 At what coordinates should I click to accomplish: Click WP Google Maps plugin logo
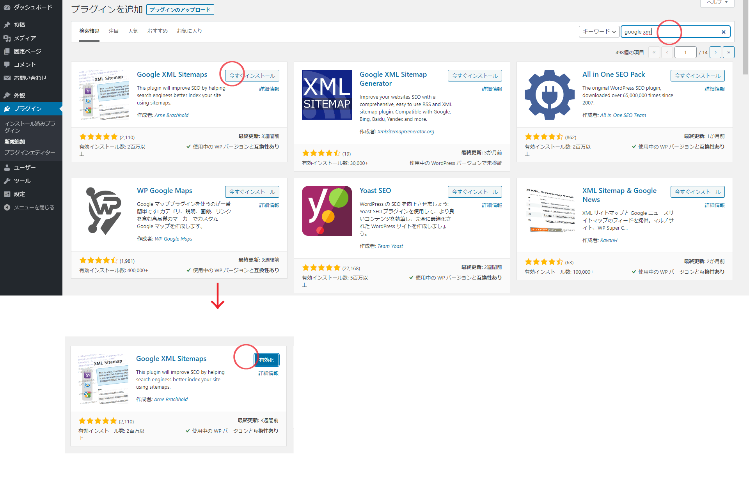(104, 211)
